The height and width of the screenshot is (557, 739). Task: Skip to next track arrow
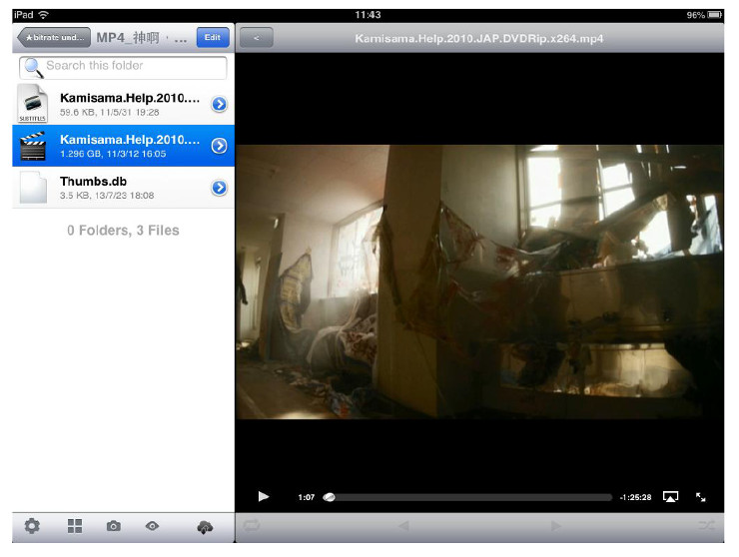[x=555, y=525]
